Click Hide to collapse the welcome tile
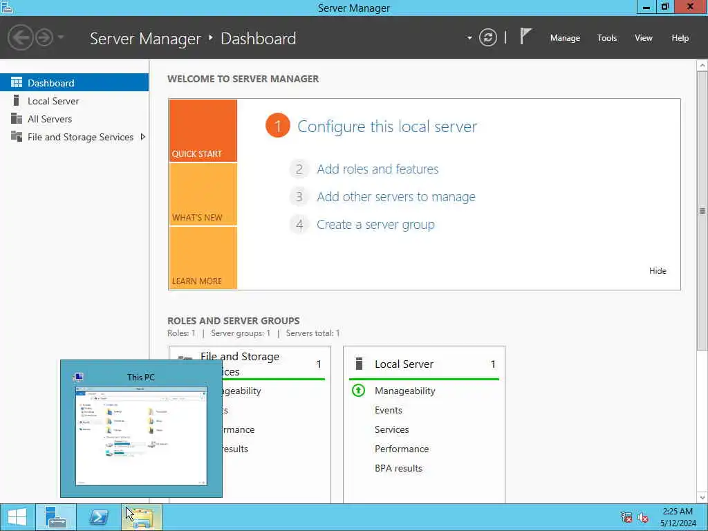708x531 pixels. tap(658, 271)
